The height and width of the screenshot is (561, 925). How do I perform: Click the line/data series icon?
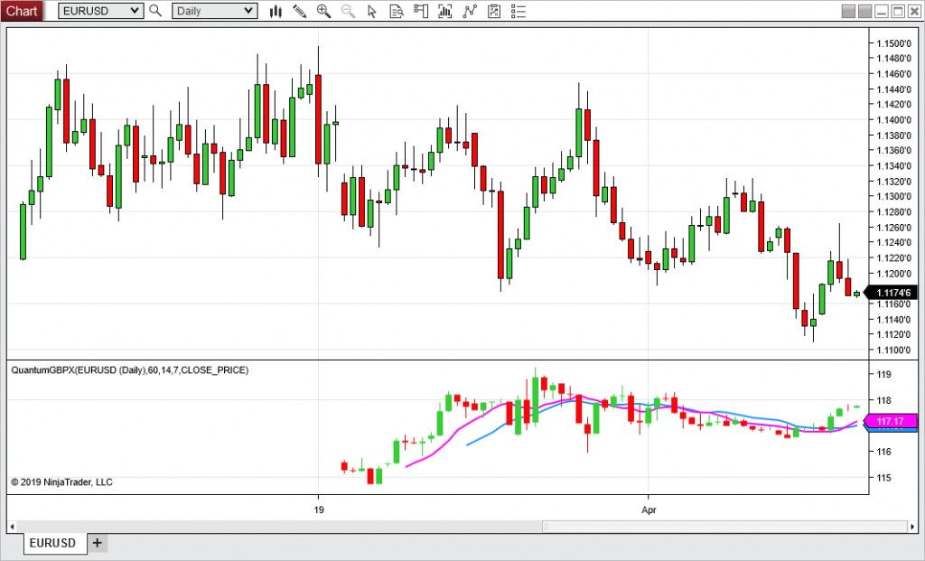pos(469,11)
